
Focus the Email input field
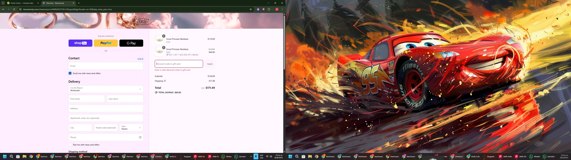coord(106,66)
